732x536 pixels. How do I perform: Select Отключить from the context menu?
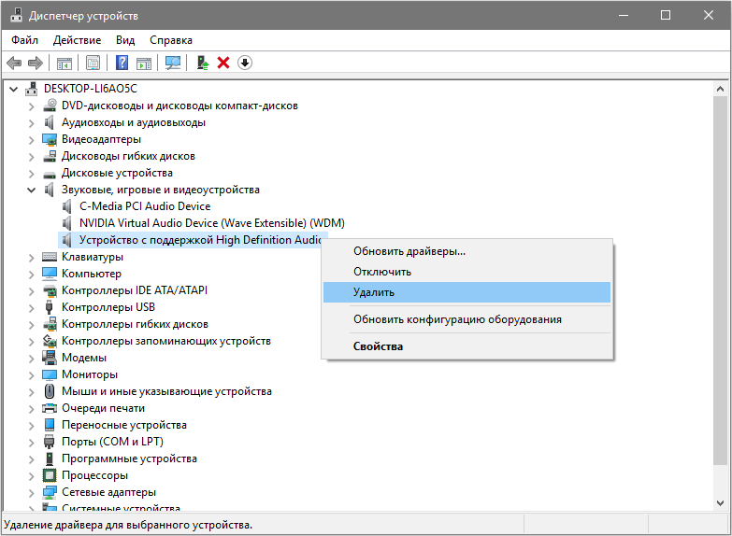(381, 272)
